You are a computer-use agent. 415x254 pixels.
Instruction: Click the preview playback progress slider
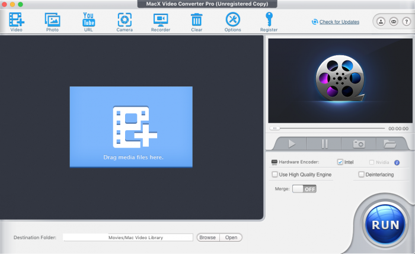(327, 128)
